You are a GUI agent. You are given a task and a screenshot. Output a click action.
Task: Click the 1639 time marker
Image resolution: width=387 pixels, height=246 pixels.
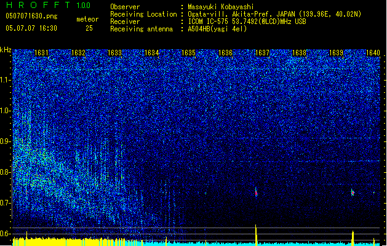pos(336,52)
